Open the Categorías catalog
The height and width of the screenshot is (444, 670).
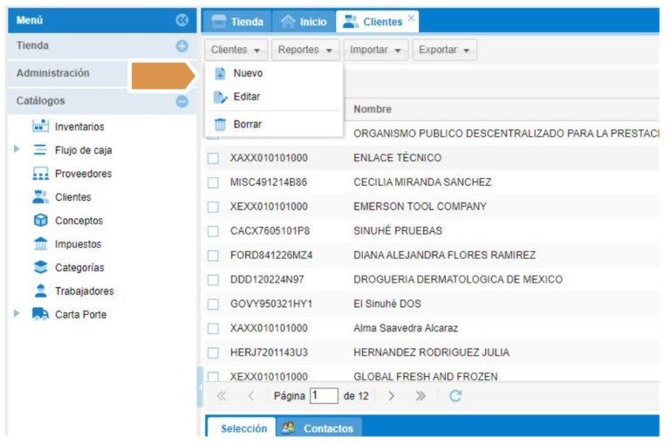coord(79,268)
